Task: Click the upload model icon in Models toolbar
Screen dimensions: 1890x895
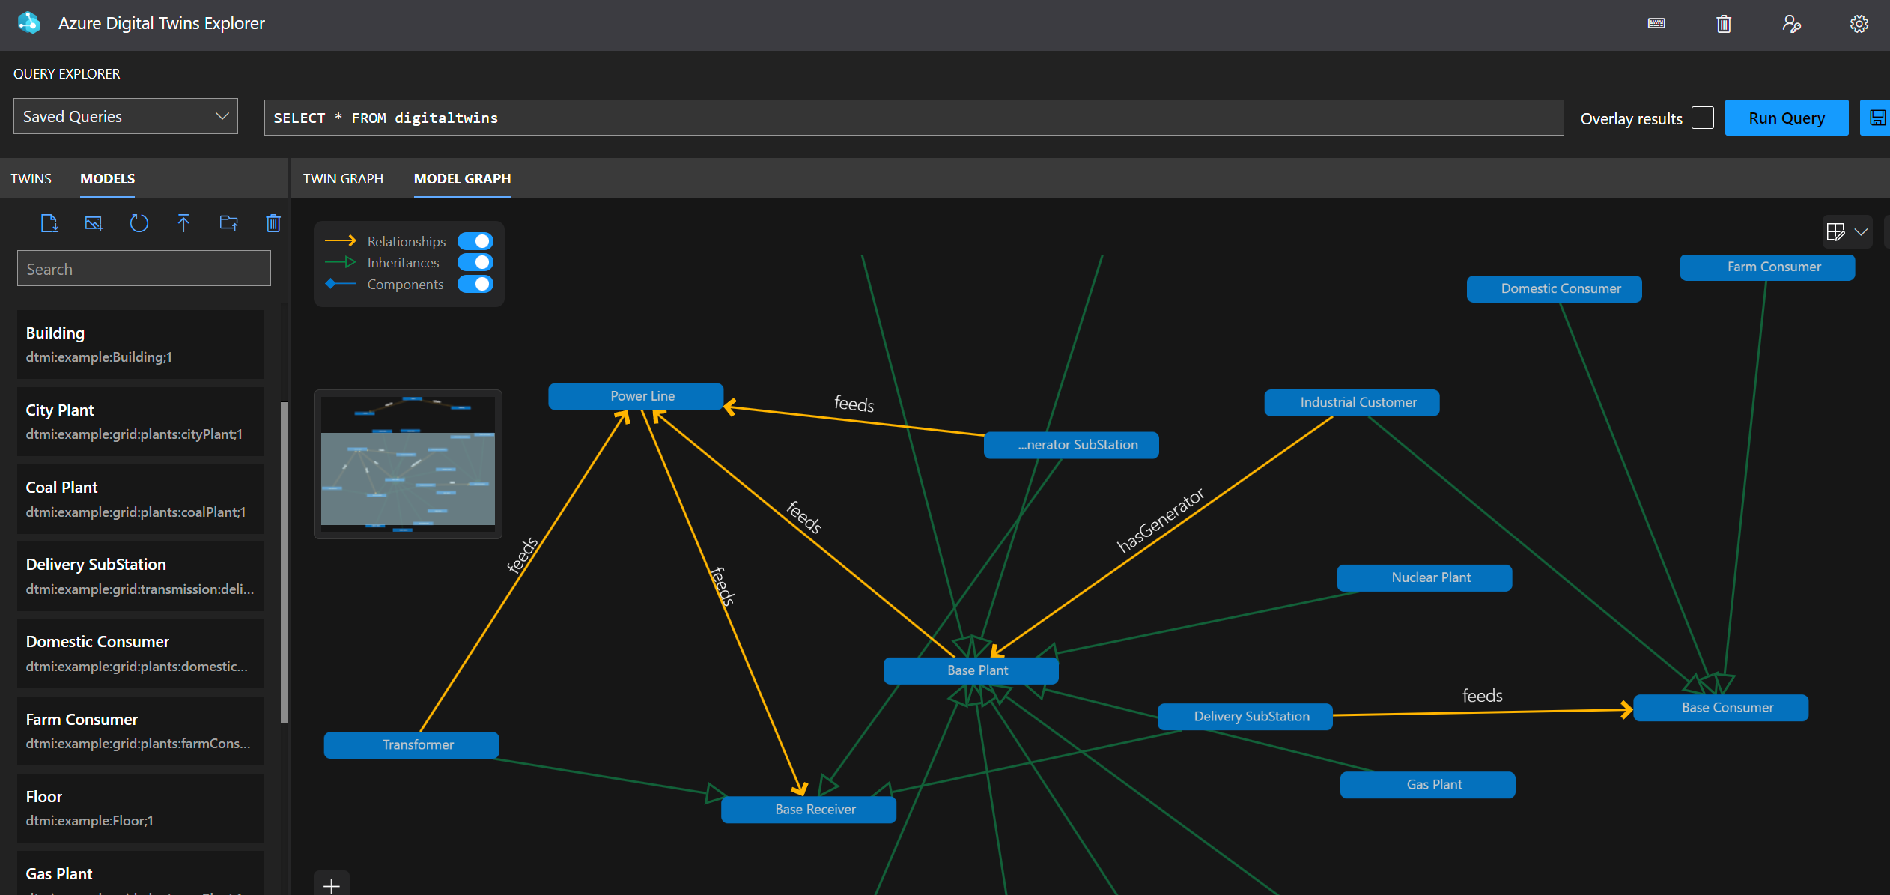Action: tap(183, 223)
